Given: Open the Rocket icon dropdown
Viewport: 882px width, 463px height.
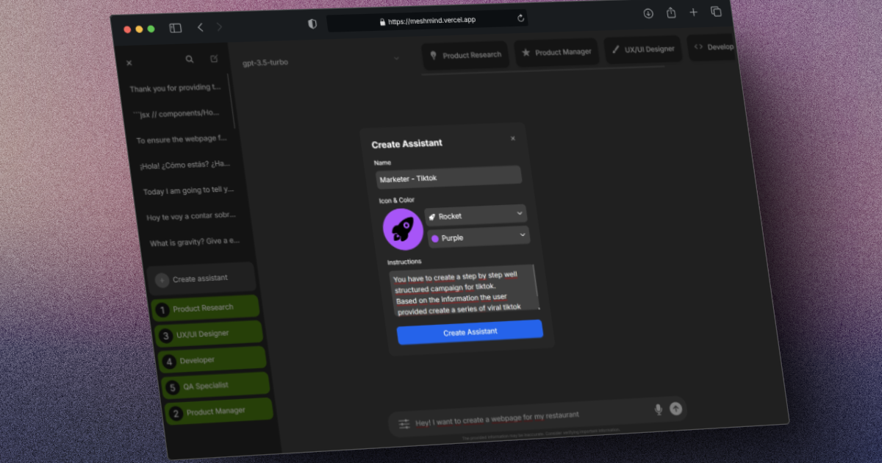Looking at the screenshot, I should (476, 215).
